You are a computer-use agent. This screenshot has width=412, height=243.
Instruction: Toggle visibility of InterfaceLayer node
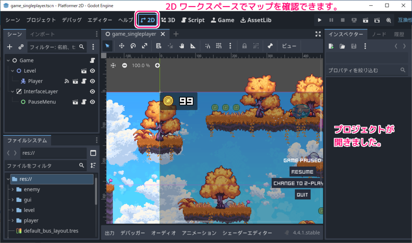pos(93,91)
